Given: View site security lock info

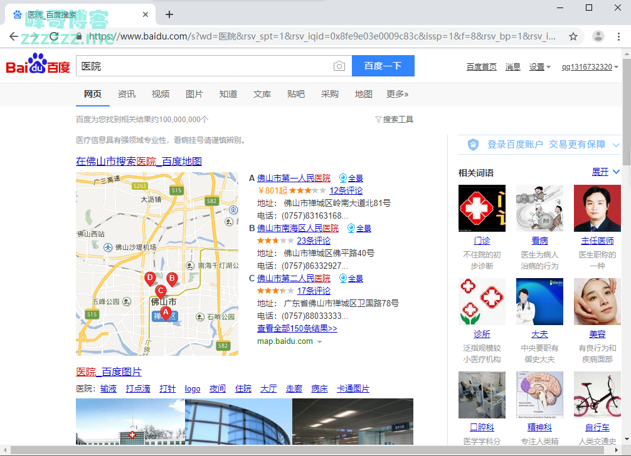Looking at the screenshot, I should pos(79,36).
